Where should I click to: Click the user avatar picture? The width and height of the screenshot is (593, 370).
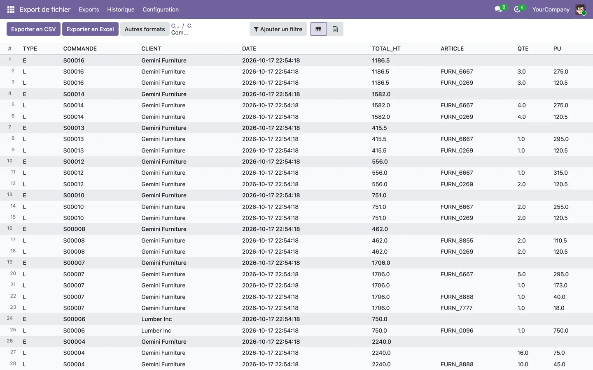tap(580, 9)
